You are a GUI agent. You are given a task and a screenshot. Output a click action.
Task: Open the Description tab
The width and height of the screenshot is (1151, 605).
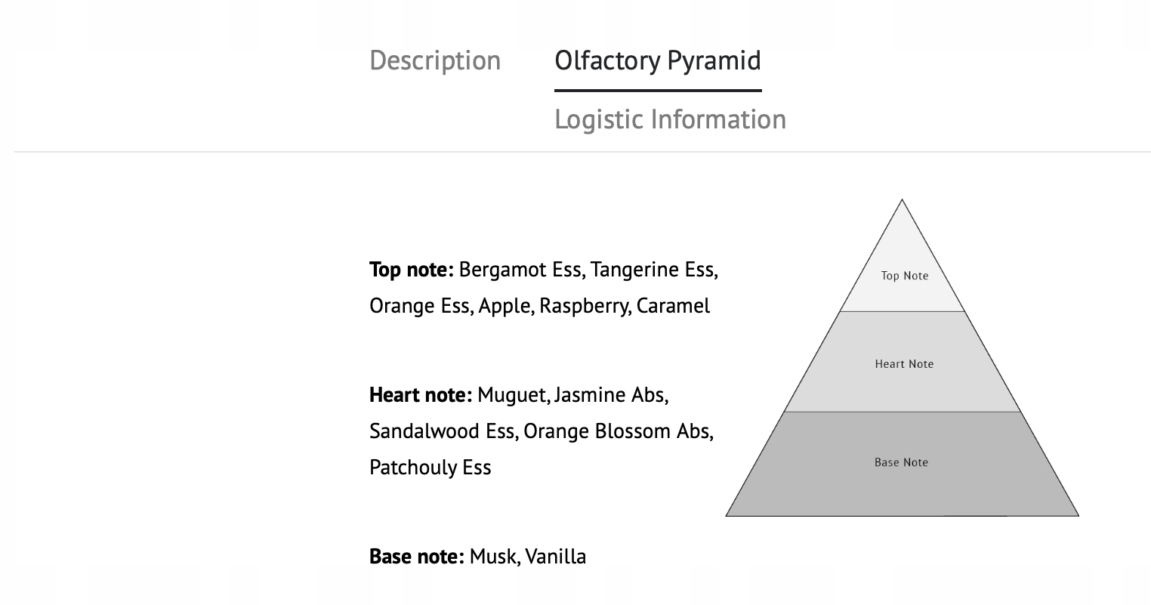pyautogui.click(x=435, y=60)
